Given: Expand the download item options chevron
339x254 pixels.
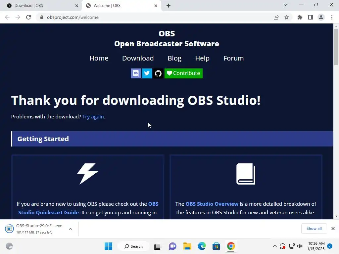Looking at the screenshot, I should tap(71, 229).
